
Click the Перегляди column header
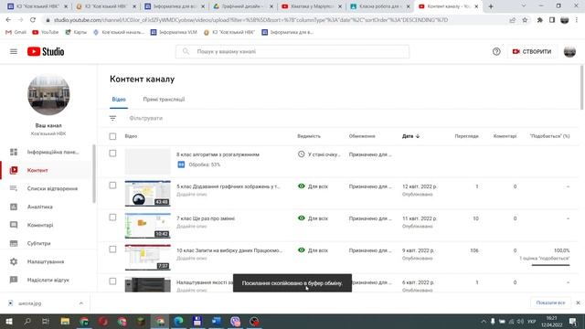tap(466, 136)
